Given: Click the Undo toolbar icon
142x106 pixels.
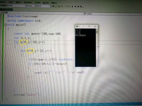Looking at the screenshot, I should click(x=66, y=6).
